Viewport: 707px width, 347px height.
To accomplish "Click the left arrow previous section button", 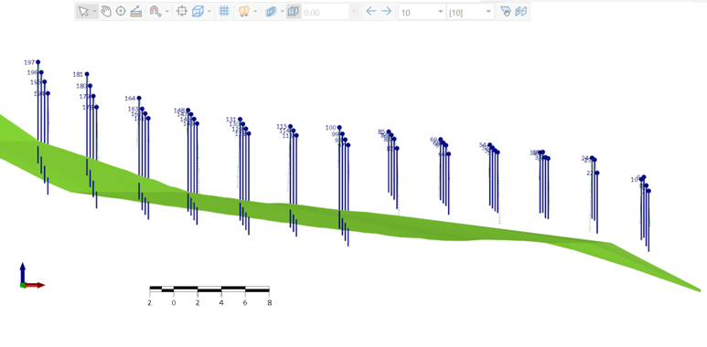I will [x=371, y=12].
